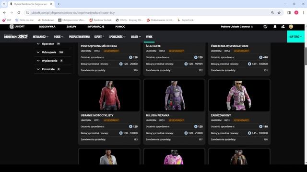Viewport: 307px width, 172px height.
Task: Expand AKTUALNOŚCI dropdown
Action: point(40,37)
